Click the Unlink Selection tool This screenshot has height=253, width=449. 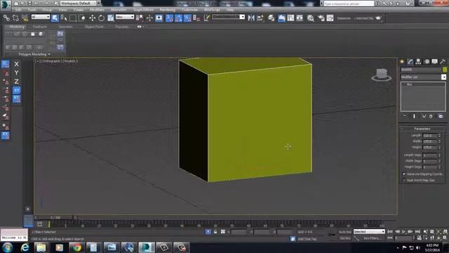pyautogui.click(x=15, y=18)
